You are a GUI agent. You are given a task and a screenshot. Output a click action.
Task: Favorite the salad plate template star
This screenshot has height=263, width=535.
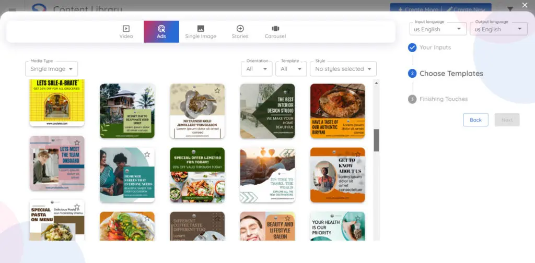click(x=147, y=218)
